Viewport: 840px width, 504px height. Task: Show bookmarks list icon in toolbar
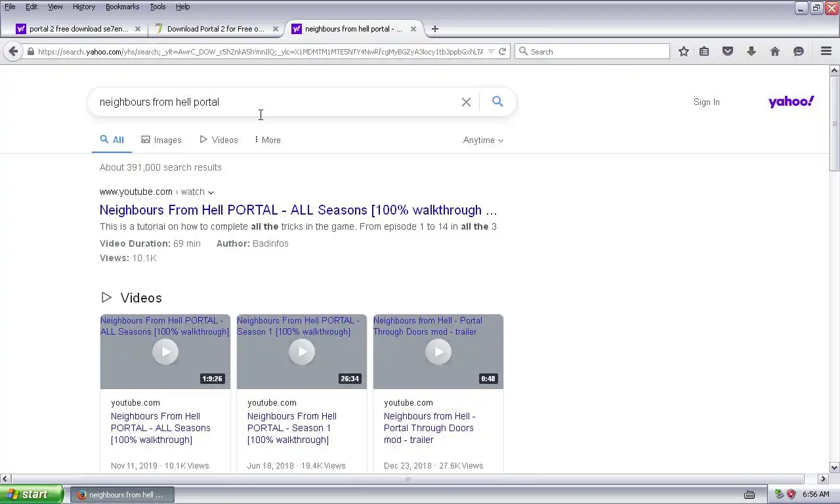tap(704, 51)
